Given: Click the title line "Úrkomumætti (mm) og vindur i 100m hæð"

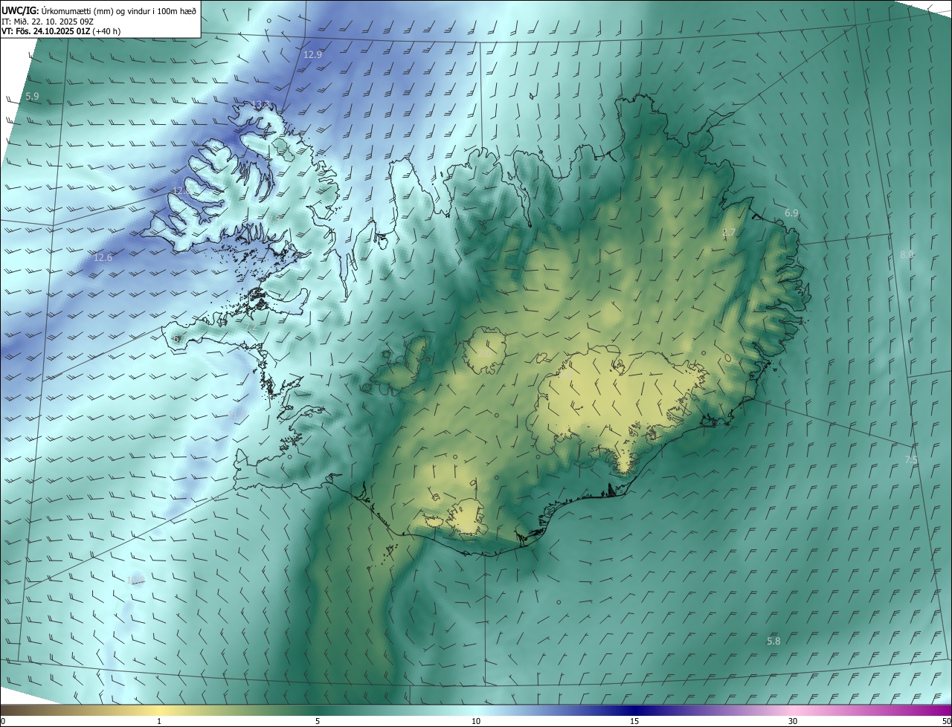Looking at the screenshot, I should click(120, 10).
